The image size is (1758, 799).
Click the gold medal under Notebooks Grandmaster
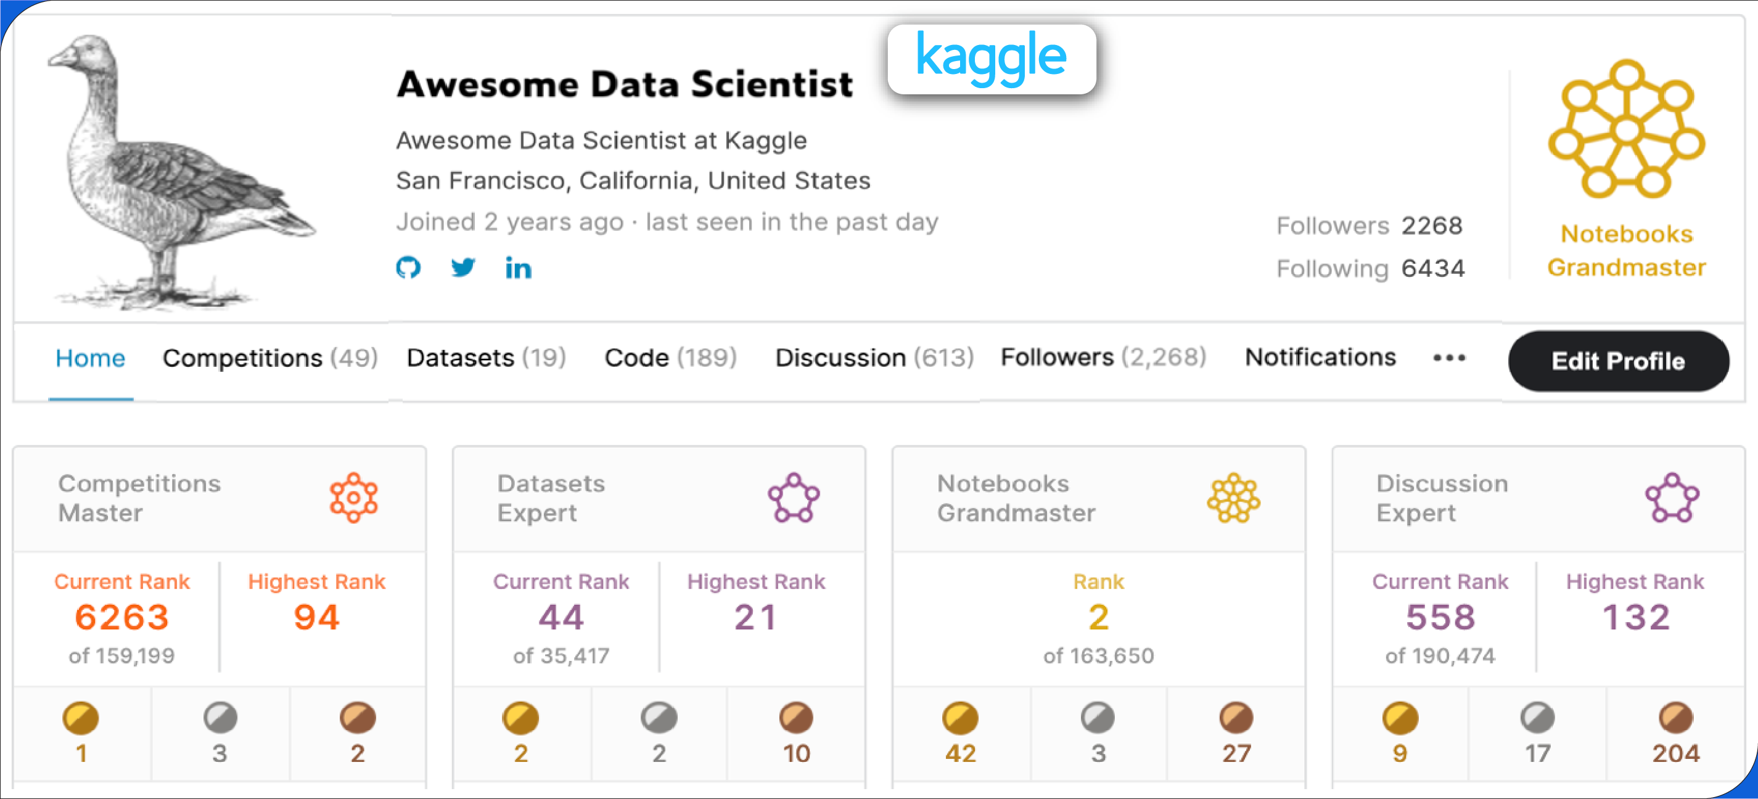[961, 718]
